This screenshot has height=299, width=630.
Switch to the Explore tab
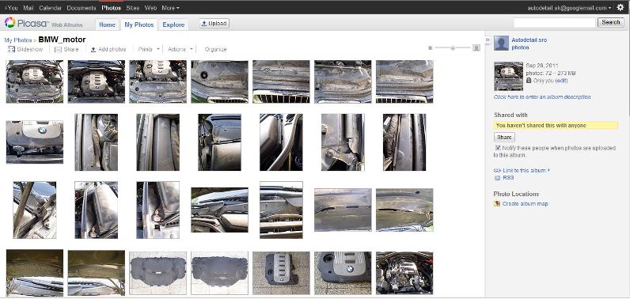(173, 25)
